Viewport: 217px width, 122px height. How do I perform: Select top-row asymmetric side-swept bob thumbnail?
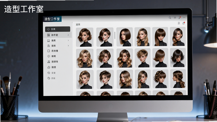pos(105,37)
